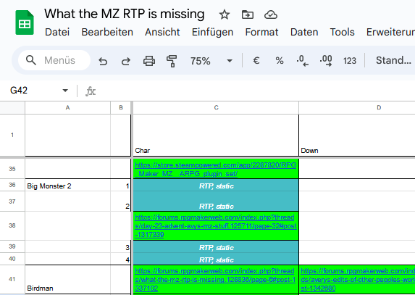
Task: Select cell B40 containing 4
Action: click(x=121, y=259)
